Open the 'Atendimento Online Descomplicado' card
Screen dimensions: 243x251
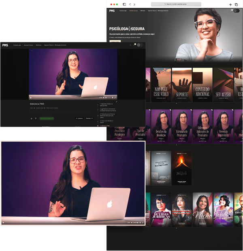coord(161,168)
